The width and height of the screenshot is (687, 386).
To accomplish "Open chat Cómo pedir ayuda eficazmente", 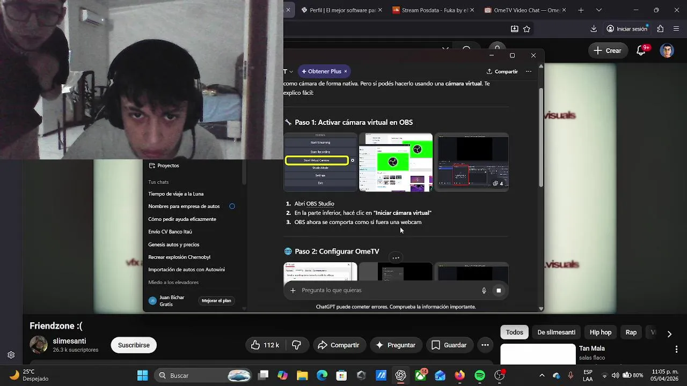I will point(182,219).
